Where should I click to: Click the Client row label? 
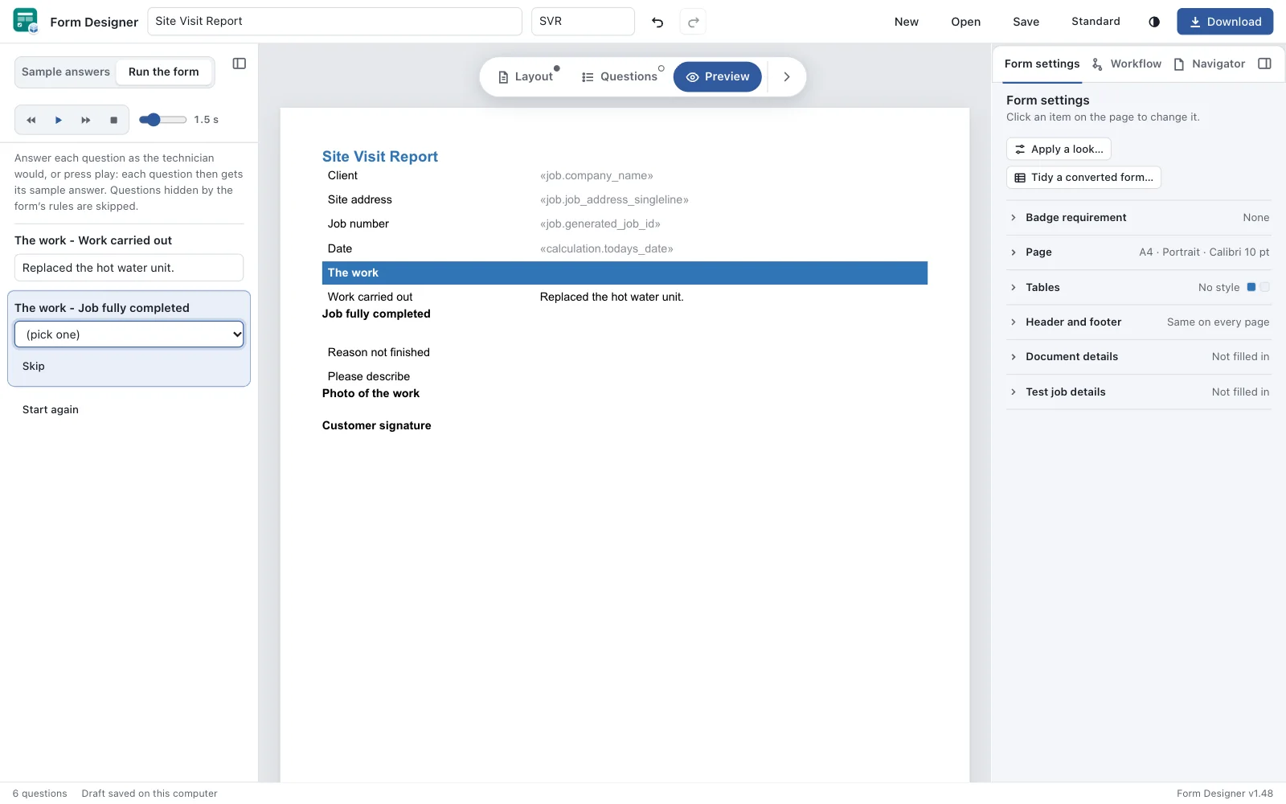pos(342,176)
